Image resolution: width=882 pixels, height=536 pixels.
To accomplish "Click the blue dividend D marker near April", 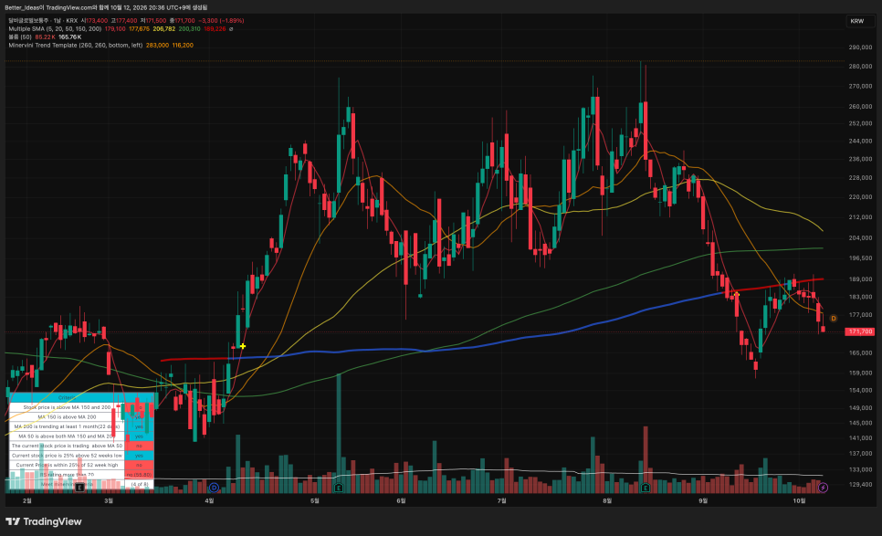I will coord(214,488).
